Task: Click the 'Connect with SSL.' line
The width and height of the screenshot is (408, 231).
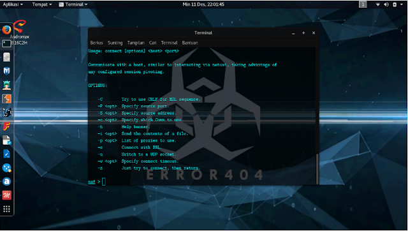Action: (142, 147)
